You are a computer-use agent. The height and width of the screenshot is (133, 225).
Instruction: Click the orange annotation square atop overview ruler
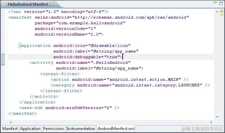[x=222, y=11]
